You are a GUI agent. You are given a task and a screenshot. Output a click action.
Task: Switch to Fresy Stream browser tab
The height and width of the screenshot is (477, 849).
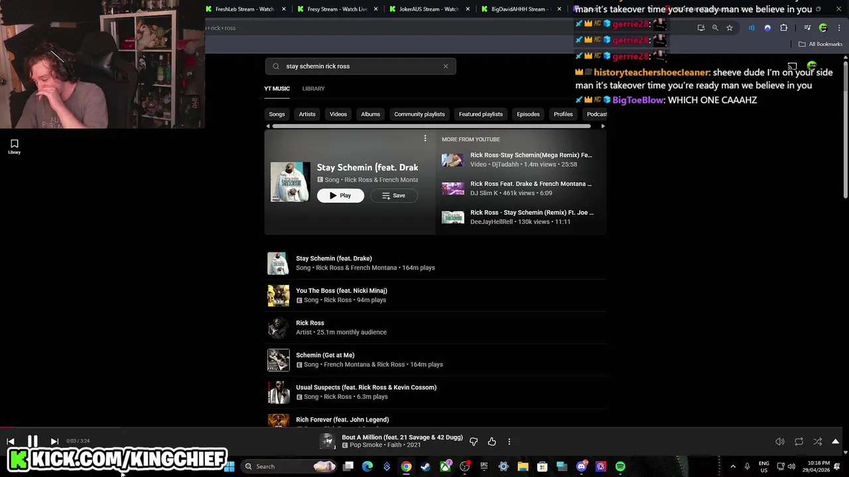click(337, 9)
